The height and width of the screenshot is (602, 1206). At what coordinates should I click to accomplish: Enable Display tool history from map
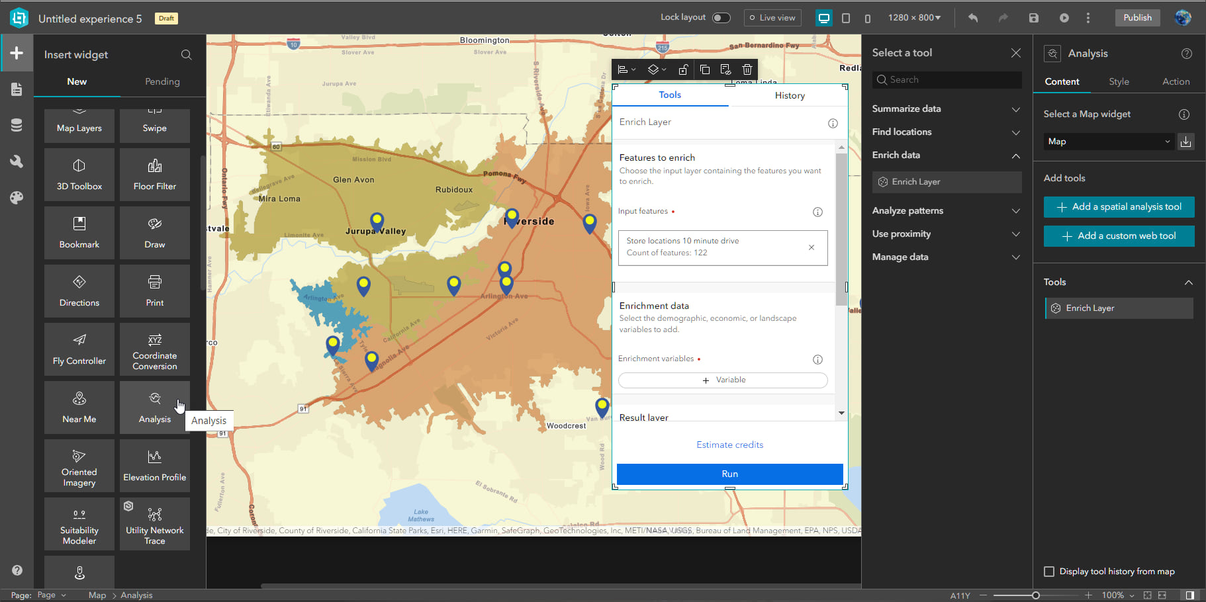pyautogui.click(x=1048, y=572)
